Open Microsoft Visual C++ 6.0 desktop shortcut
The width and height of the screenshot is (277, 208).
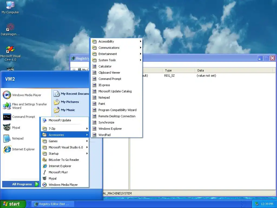[10, 54]
